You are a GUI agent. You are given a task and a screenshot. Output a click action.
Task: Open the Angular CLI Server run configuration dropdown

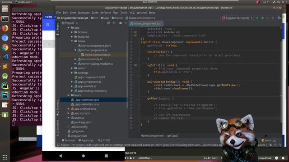[x=237, y=18]
